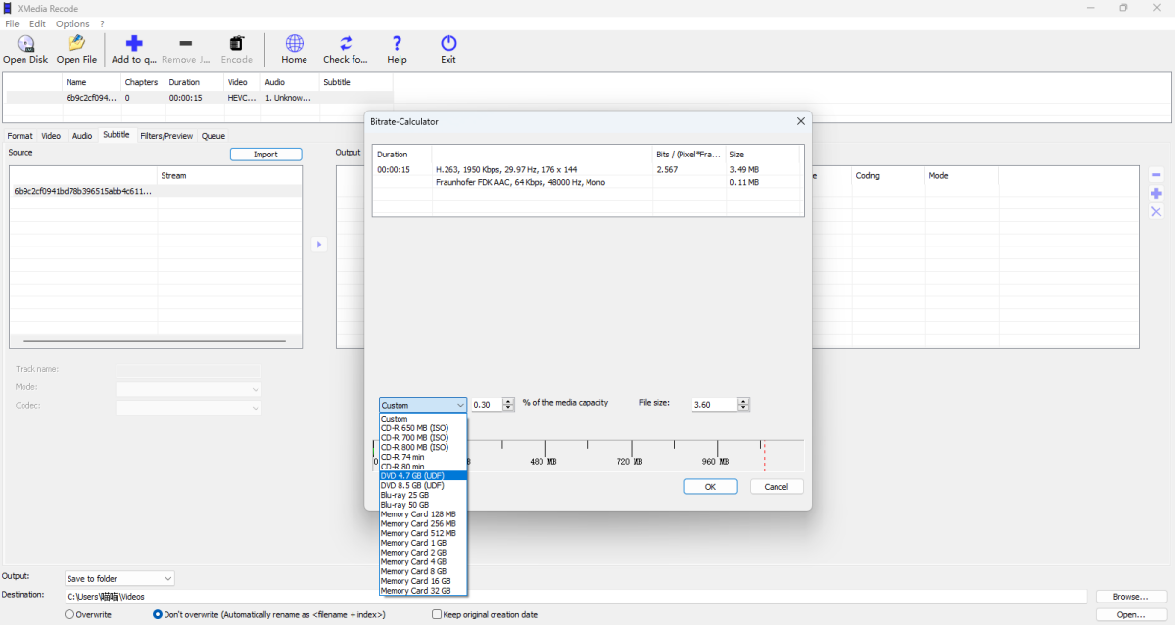Screen dimensions: 1175x625
Task: Enable Keep original creation date checkbox
Action: point(437,614)
